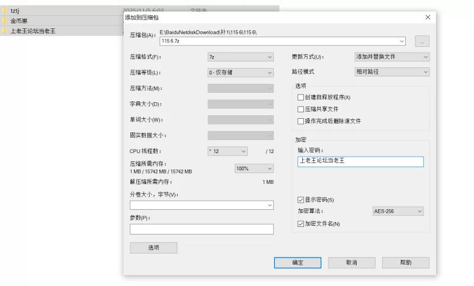Image resolution: width=474 pixels, height=286 pixels.
Task: Click the 1 MB / 15742 MB memory text
Action: pos(161,171)
